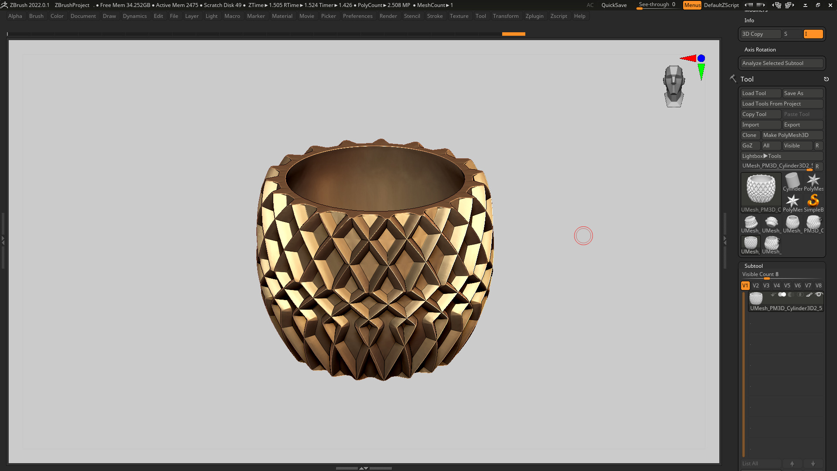Click the orange timeline marker

pos(514,34)
